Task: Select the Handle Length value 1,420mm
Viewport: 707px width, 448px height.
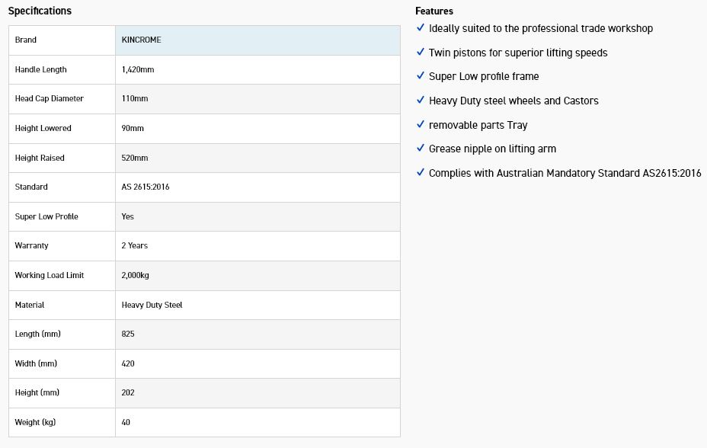Action: 138,69
